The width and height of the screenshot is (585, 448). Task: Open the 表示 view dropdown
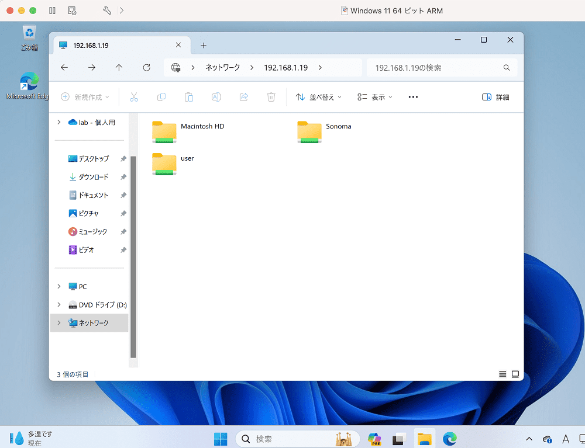pyautogui.click(x=375, y=97)
